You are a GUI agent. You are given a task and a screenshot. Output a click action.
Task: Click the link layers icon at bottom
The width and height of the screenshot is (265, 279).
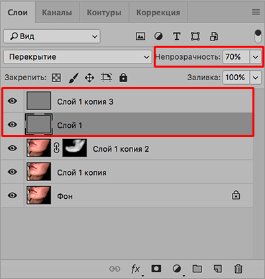click(x=115, y=269)
